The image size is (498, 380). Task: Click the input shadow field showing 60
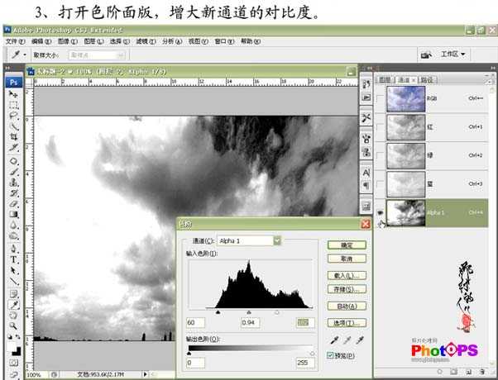pyautogui.click(x=195, y=323)
